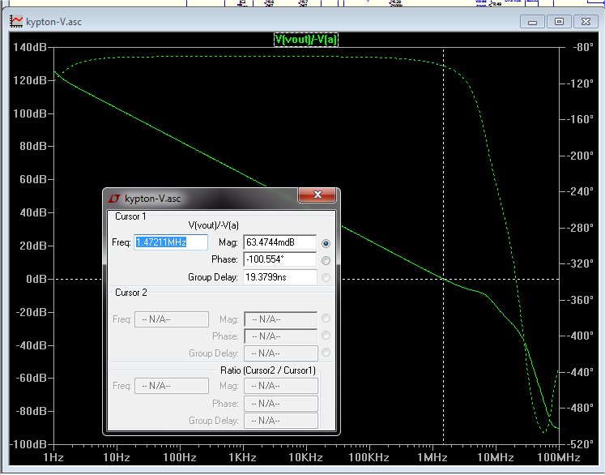605x475 pixels.
Task: Close the cursor dialog with red X
Action: (x=317, y=195)
